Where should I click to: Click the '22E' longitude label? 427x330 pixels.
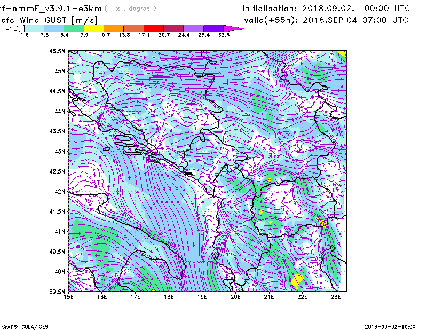(x=303, y=297)
